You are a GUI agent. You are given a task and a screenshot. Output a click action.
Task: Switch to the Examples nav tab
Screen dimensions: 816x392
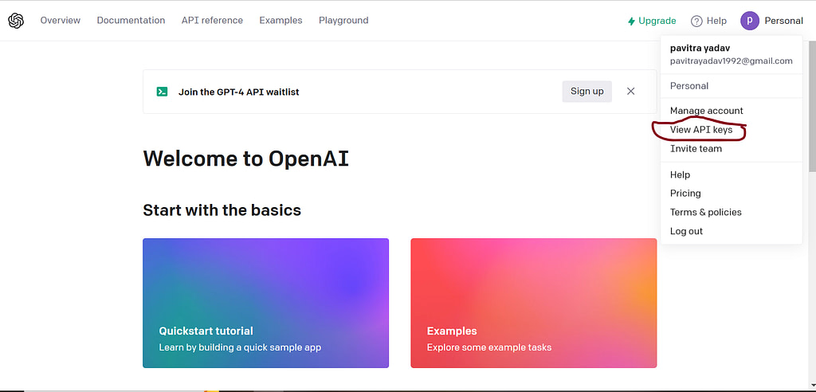(280, 20)
